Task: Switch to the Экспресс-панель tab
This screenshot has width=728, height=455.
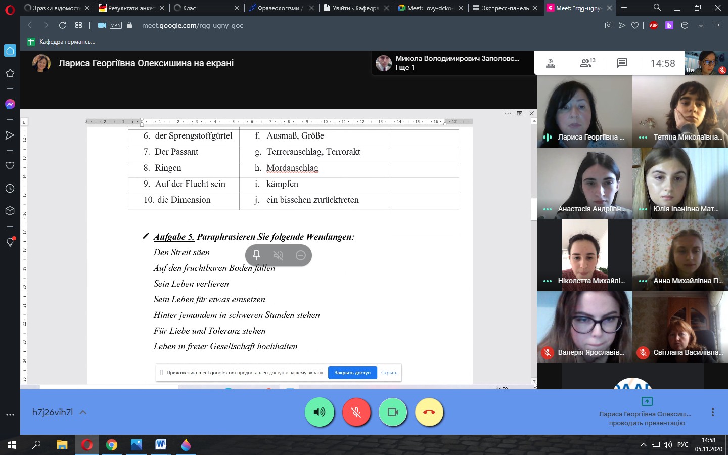Action: click(504, 8)
